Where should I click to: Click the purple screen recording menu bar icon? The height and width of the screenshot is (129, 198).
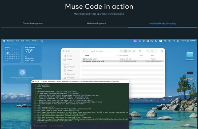pyautogui.click(x=135, y=41)
